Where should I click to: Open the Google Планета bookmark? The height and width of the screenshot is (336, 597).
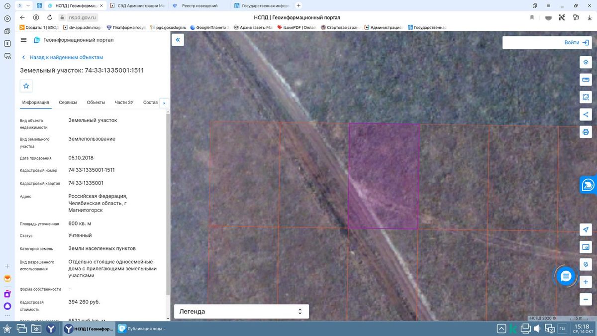click(209, 28)
